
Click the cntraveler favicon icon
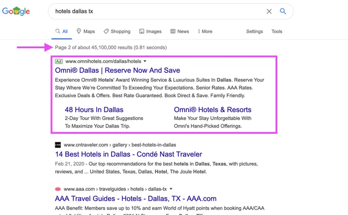tap(58, 145)
